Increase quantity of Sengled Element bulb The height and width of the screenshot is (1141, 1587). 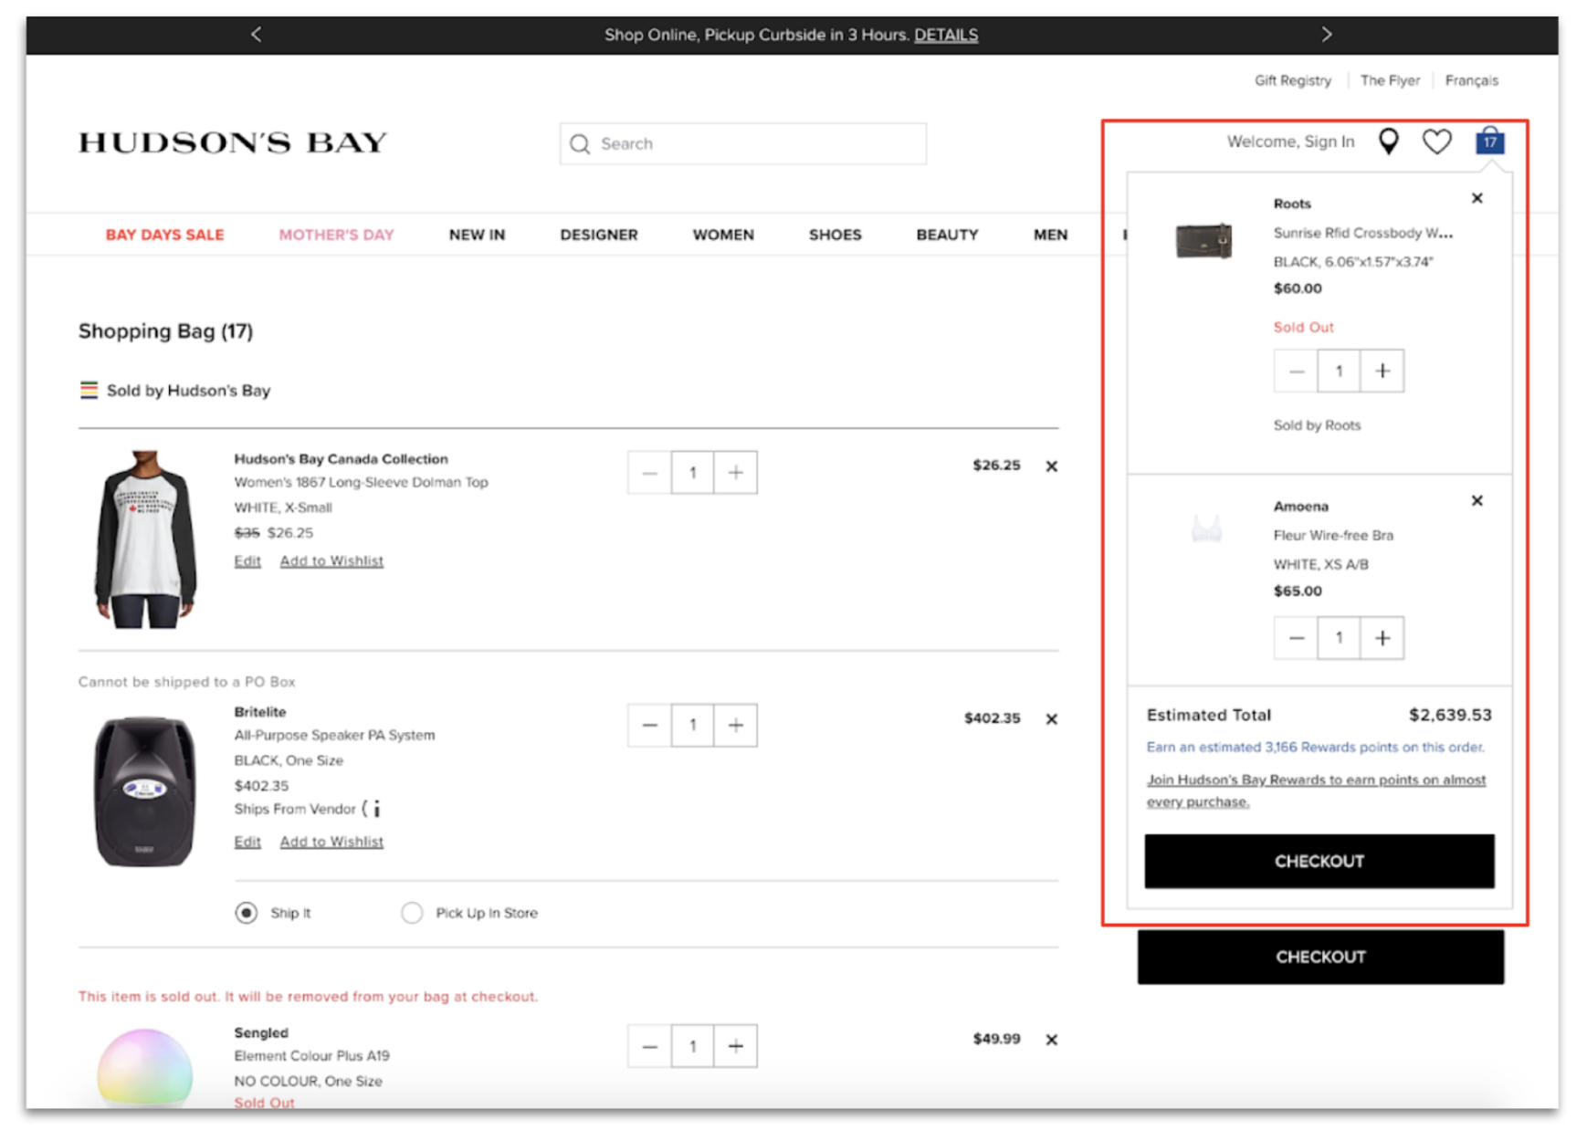[735, 1046]
